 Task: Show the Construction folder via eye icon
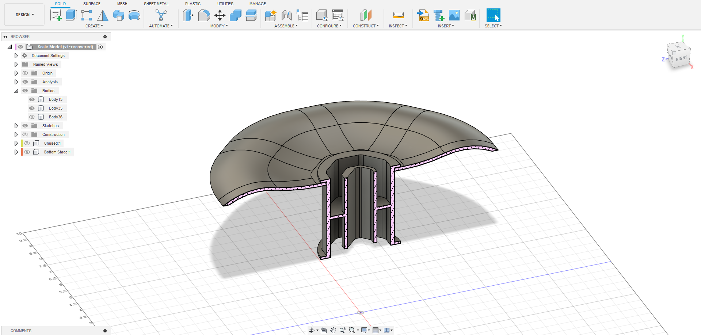coord(25,134)
